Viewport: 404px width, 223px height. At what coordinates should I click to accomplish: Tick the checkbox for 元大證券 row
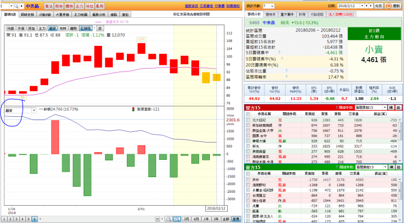click(248, 120)
